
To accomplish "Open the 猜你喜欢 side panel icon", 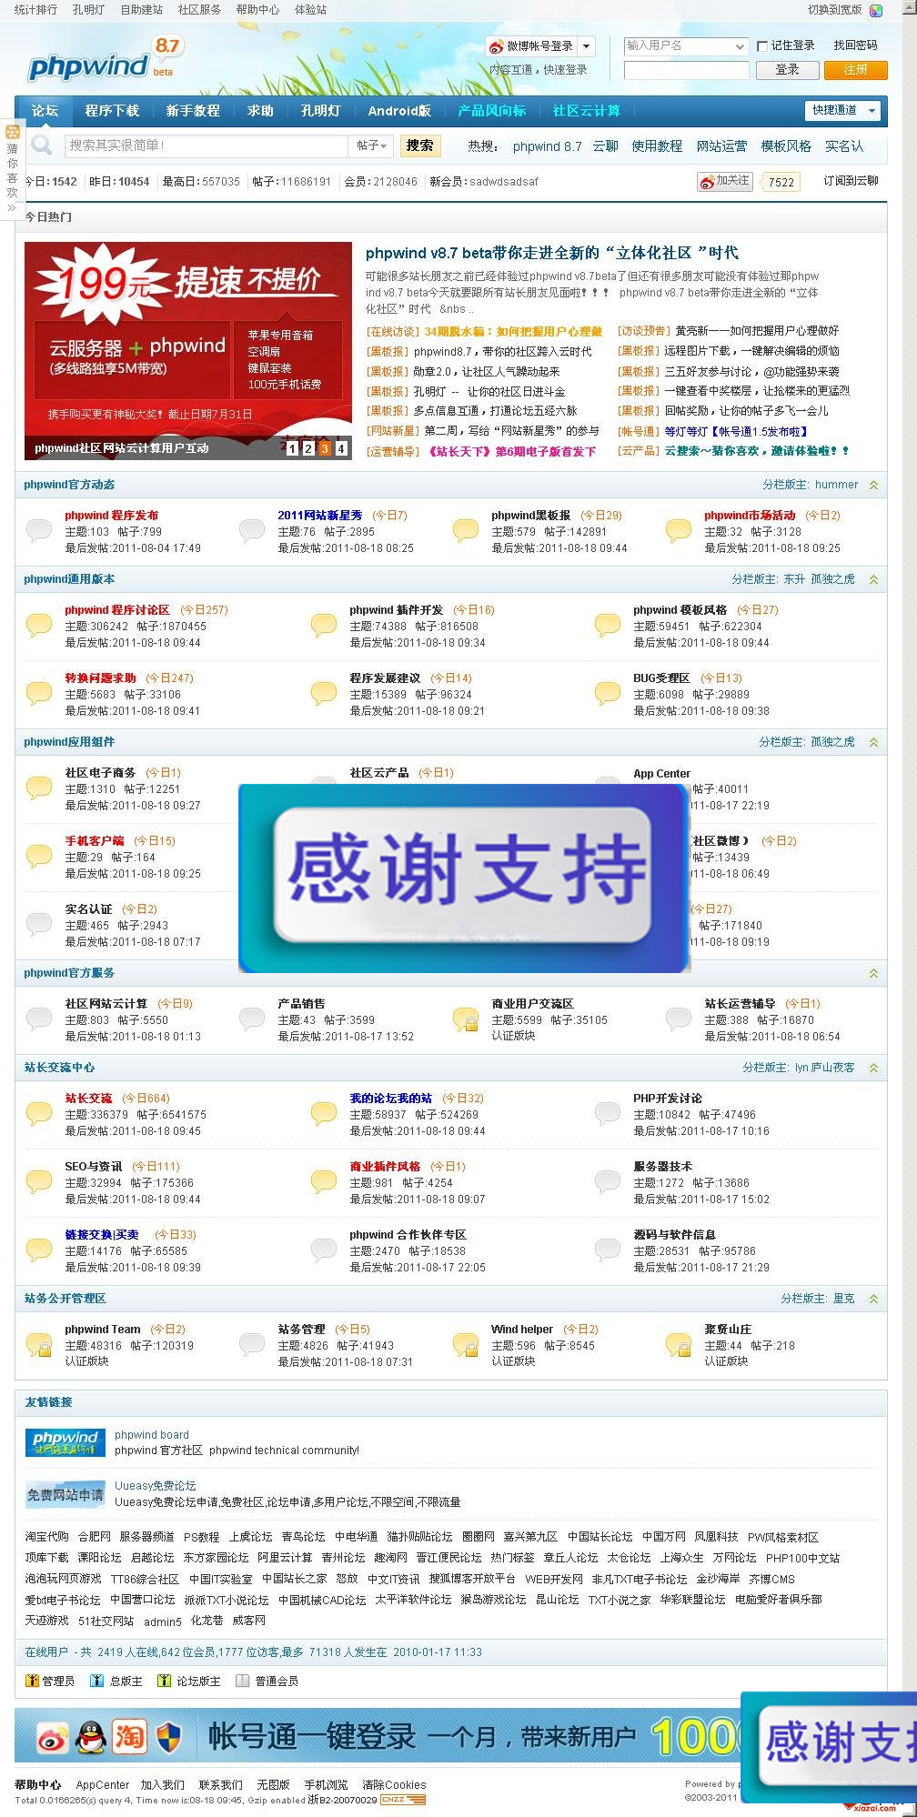I will click(x=12, y=132).
